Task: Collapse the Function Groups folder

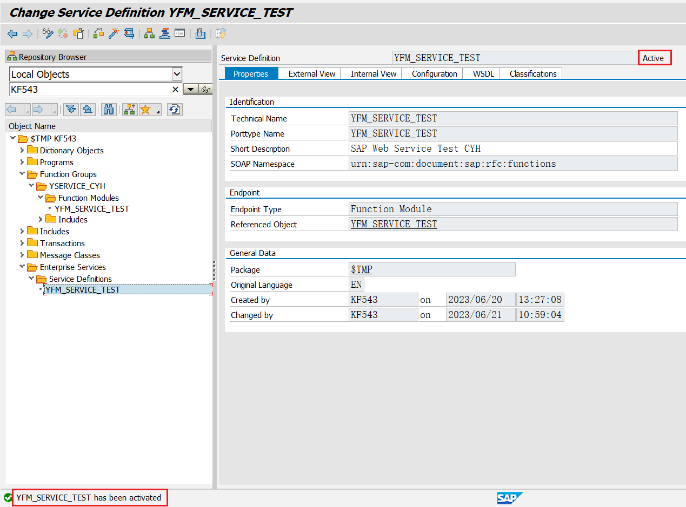Action: pos(22,174)
